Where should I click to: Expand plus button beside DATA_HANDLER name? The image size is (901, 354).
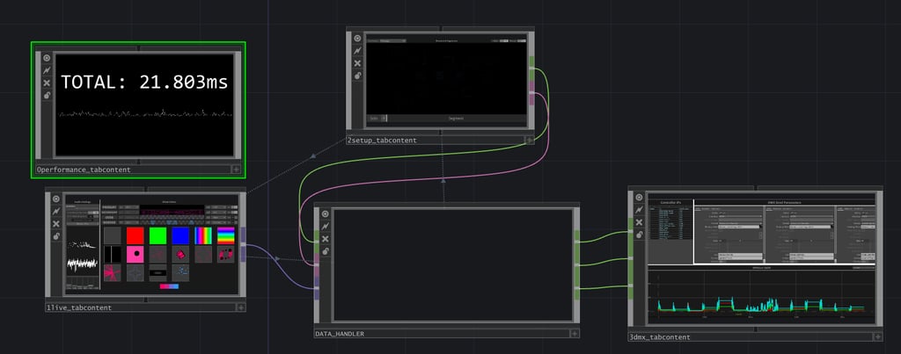point(574,333)
